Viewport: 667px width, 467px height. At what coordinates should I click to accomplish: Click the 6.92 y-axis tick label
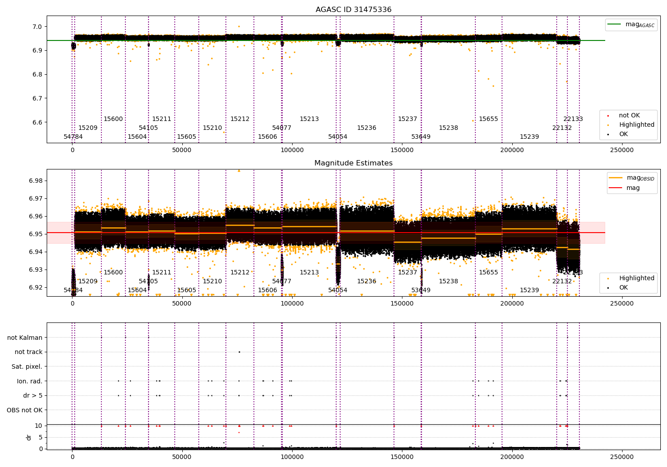click(36, 287)
